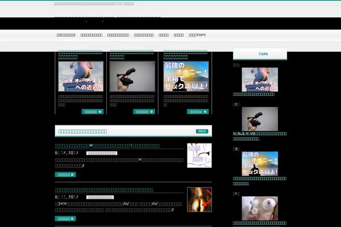341x227 pixels.
Task: Click the read-more button under the black device card
Action: 144,112
